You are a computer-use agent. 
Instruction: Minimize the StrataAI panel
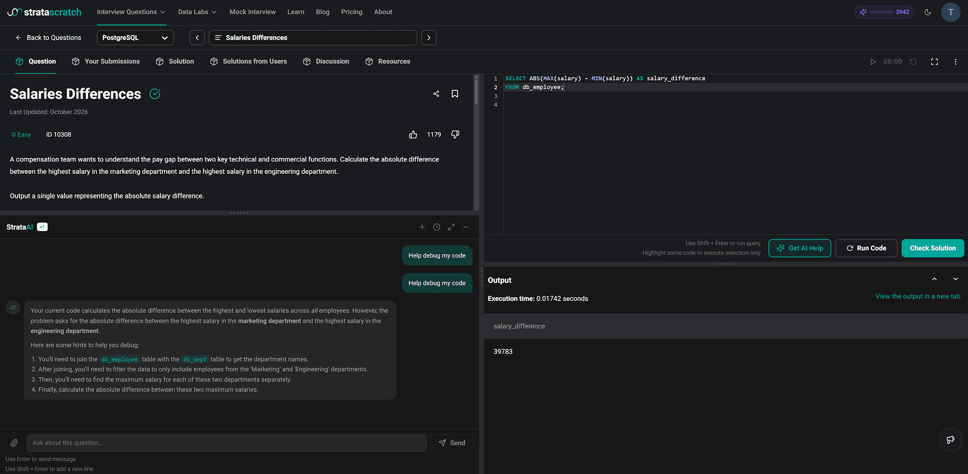[x=466, y=227]
